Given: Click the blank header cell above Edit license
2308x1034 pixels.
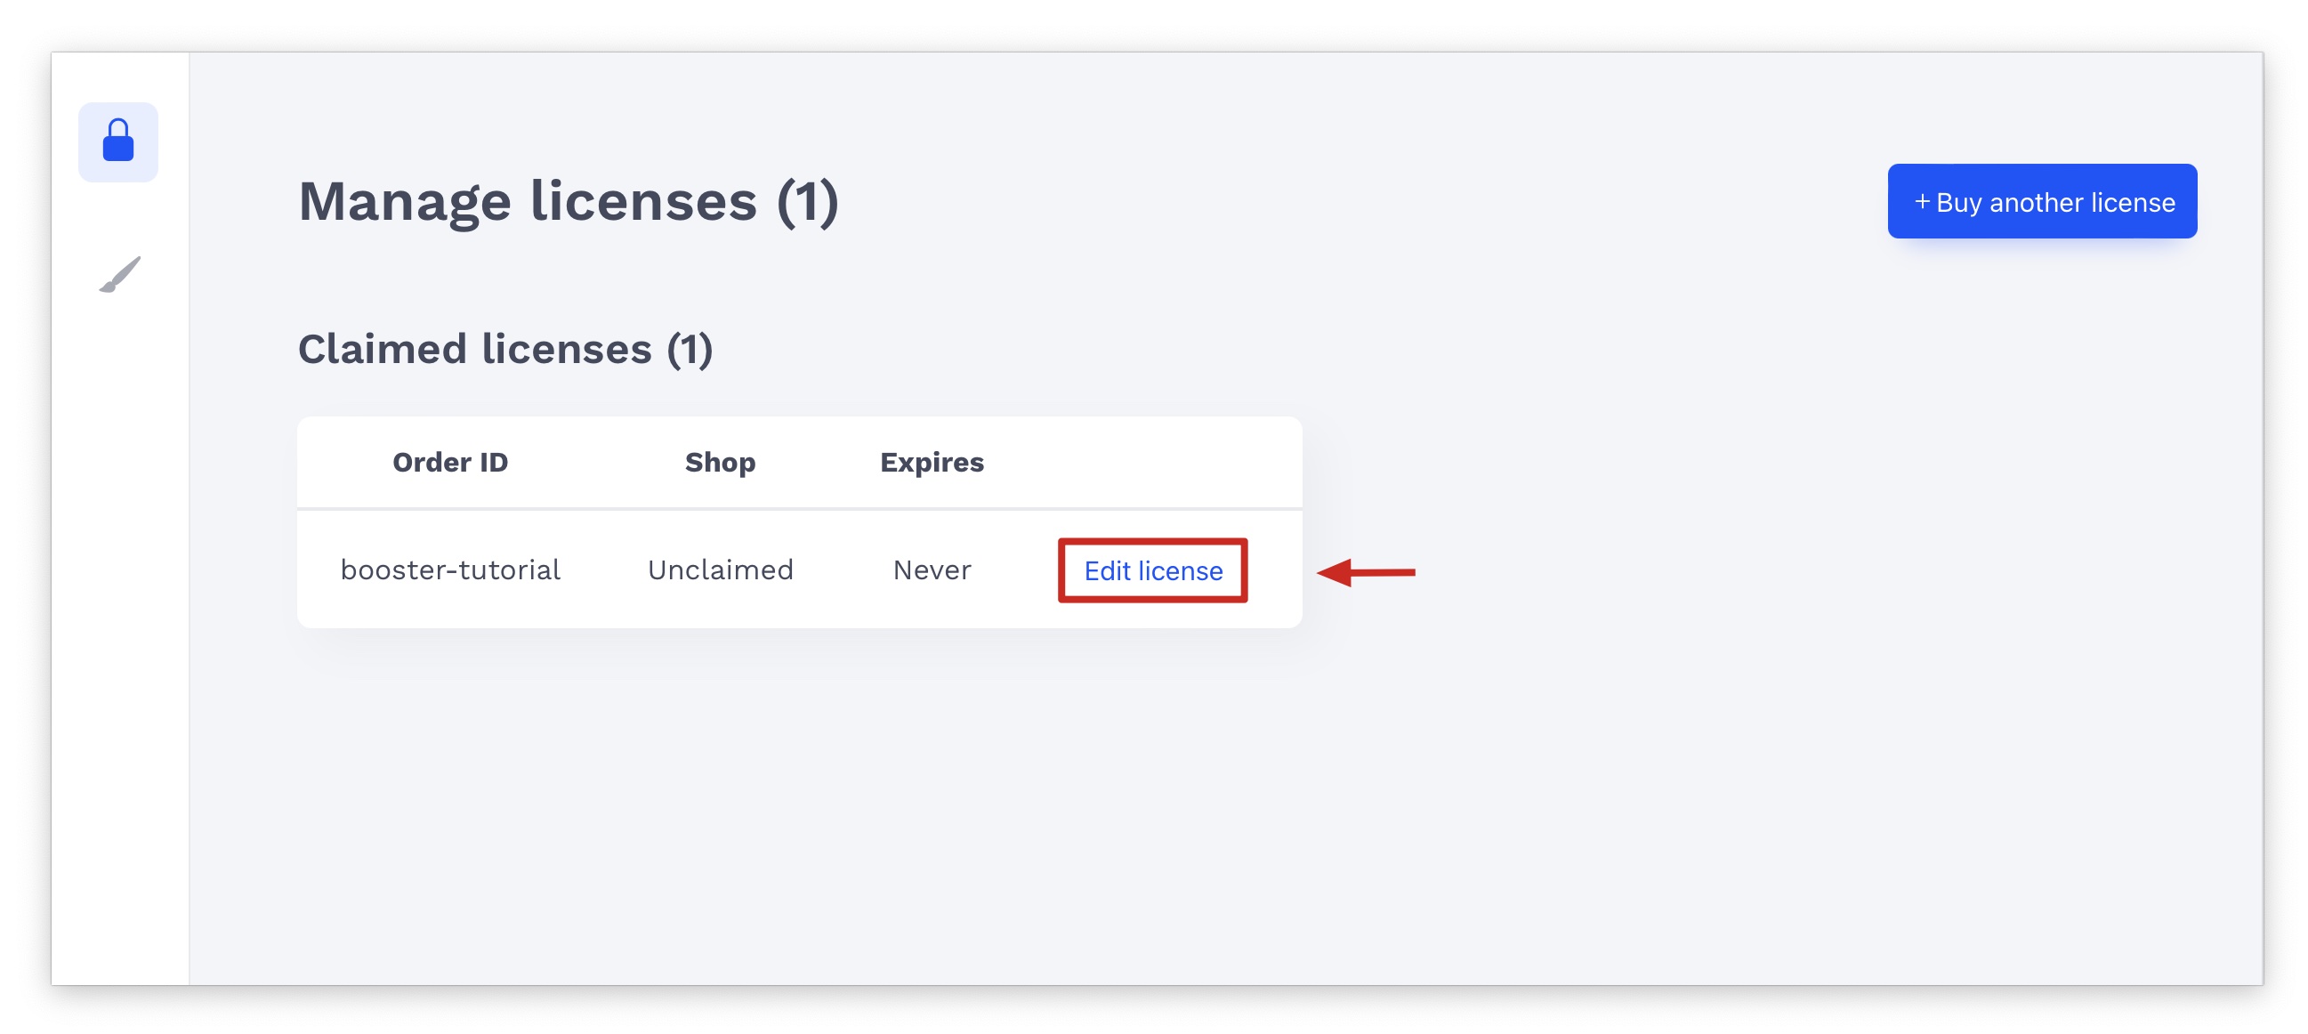Looking at the screenshot, I should [x=1152, y=463].
